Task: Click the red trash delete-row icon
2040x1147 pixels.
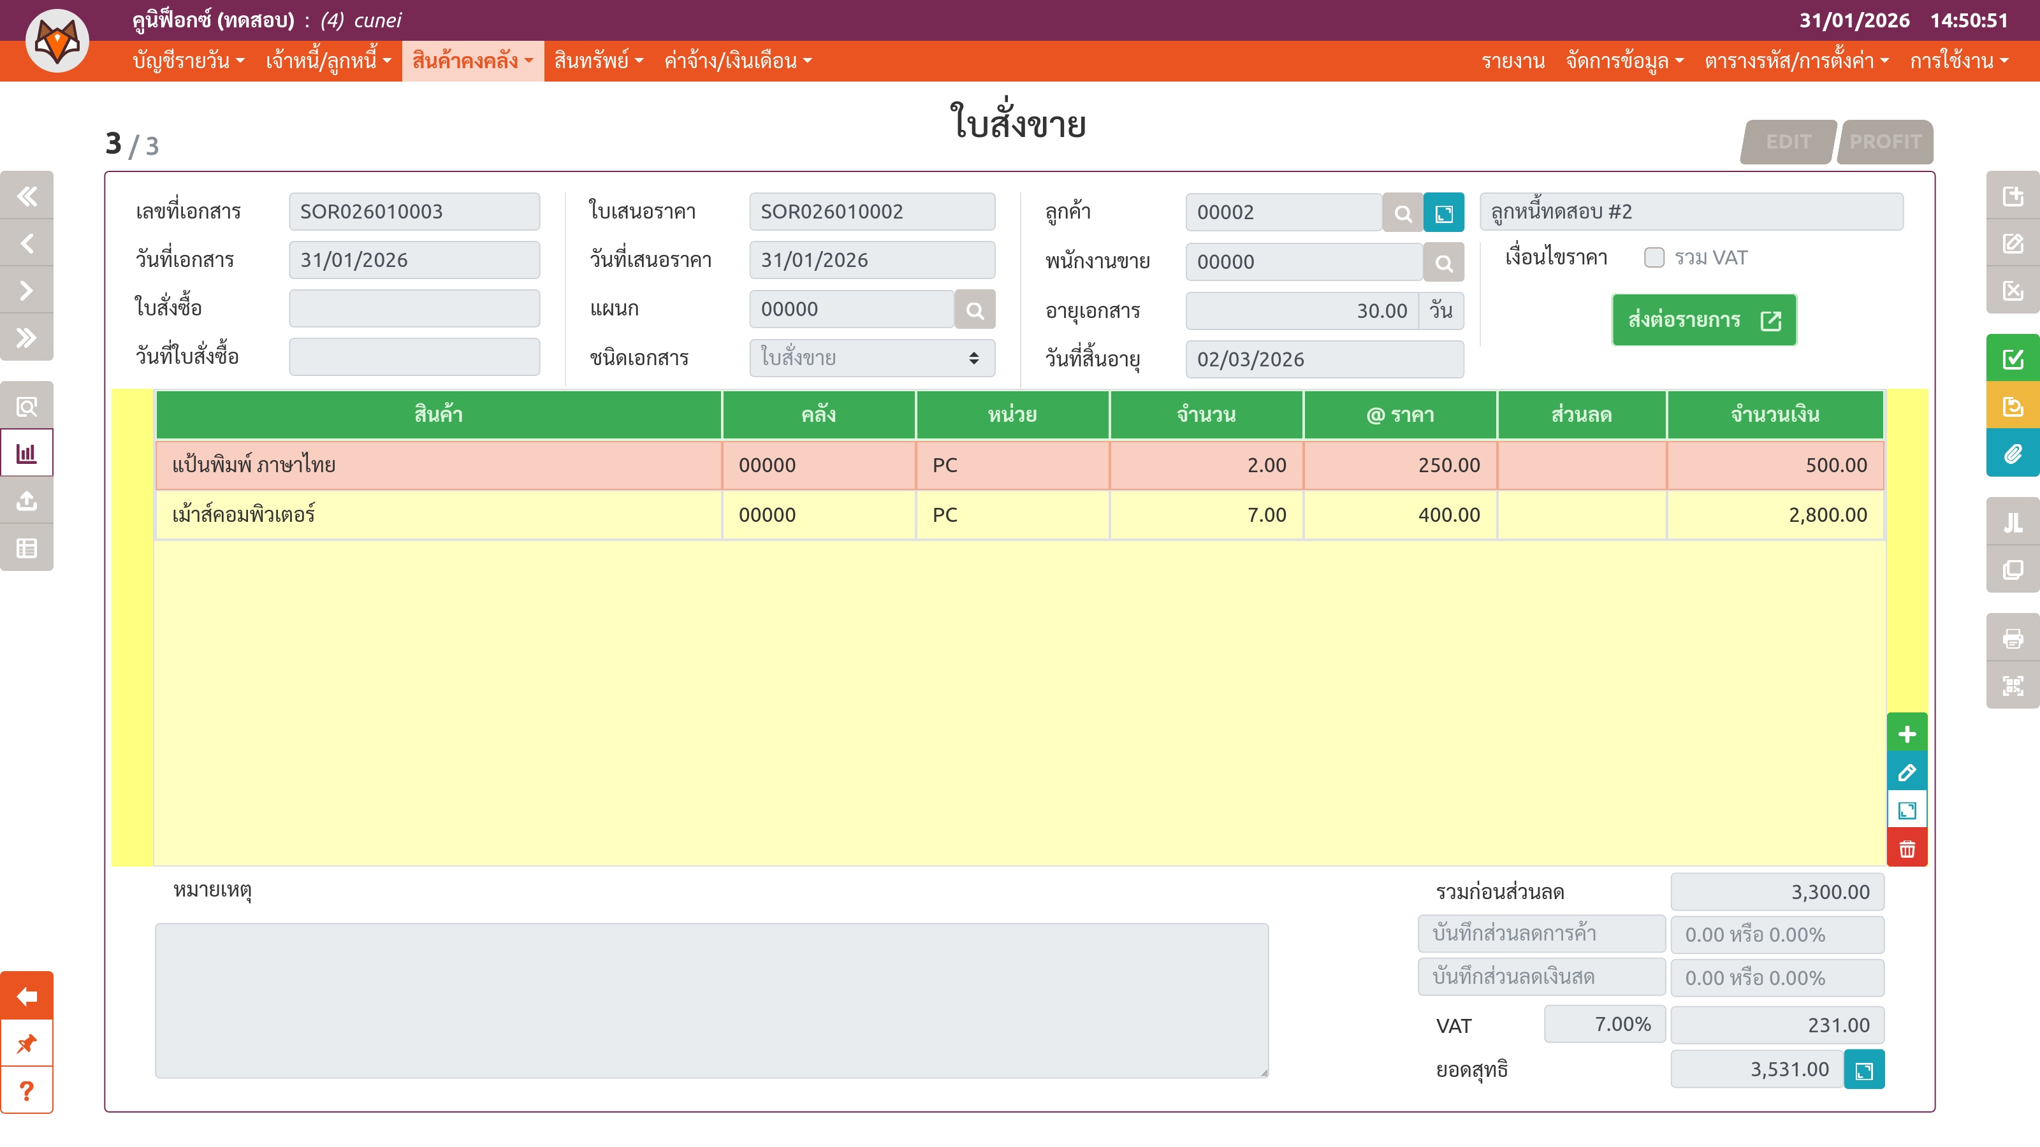Action: (x=1907, y=849)
